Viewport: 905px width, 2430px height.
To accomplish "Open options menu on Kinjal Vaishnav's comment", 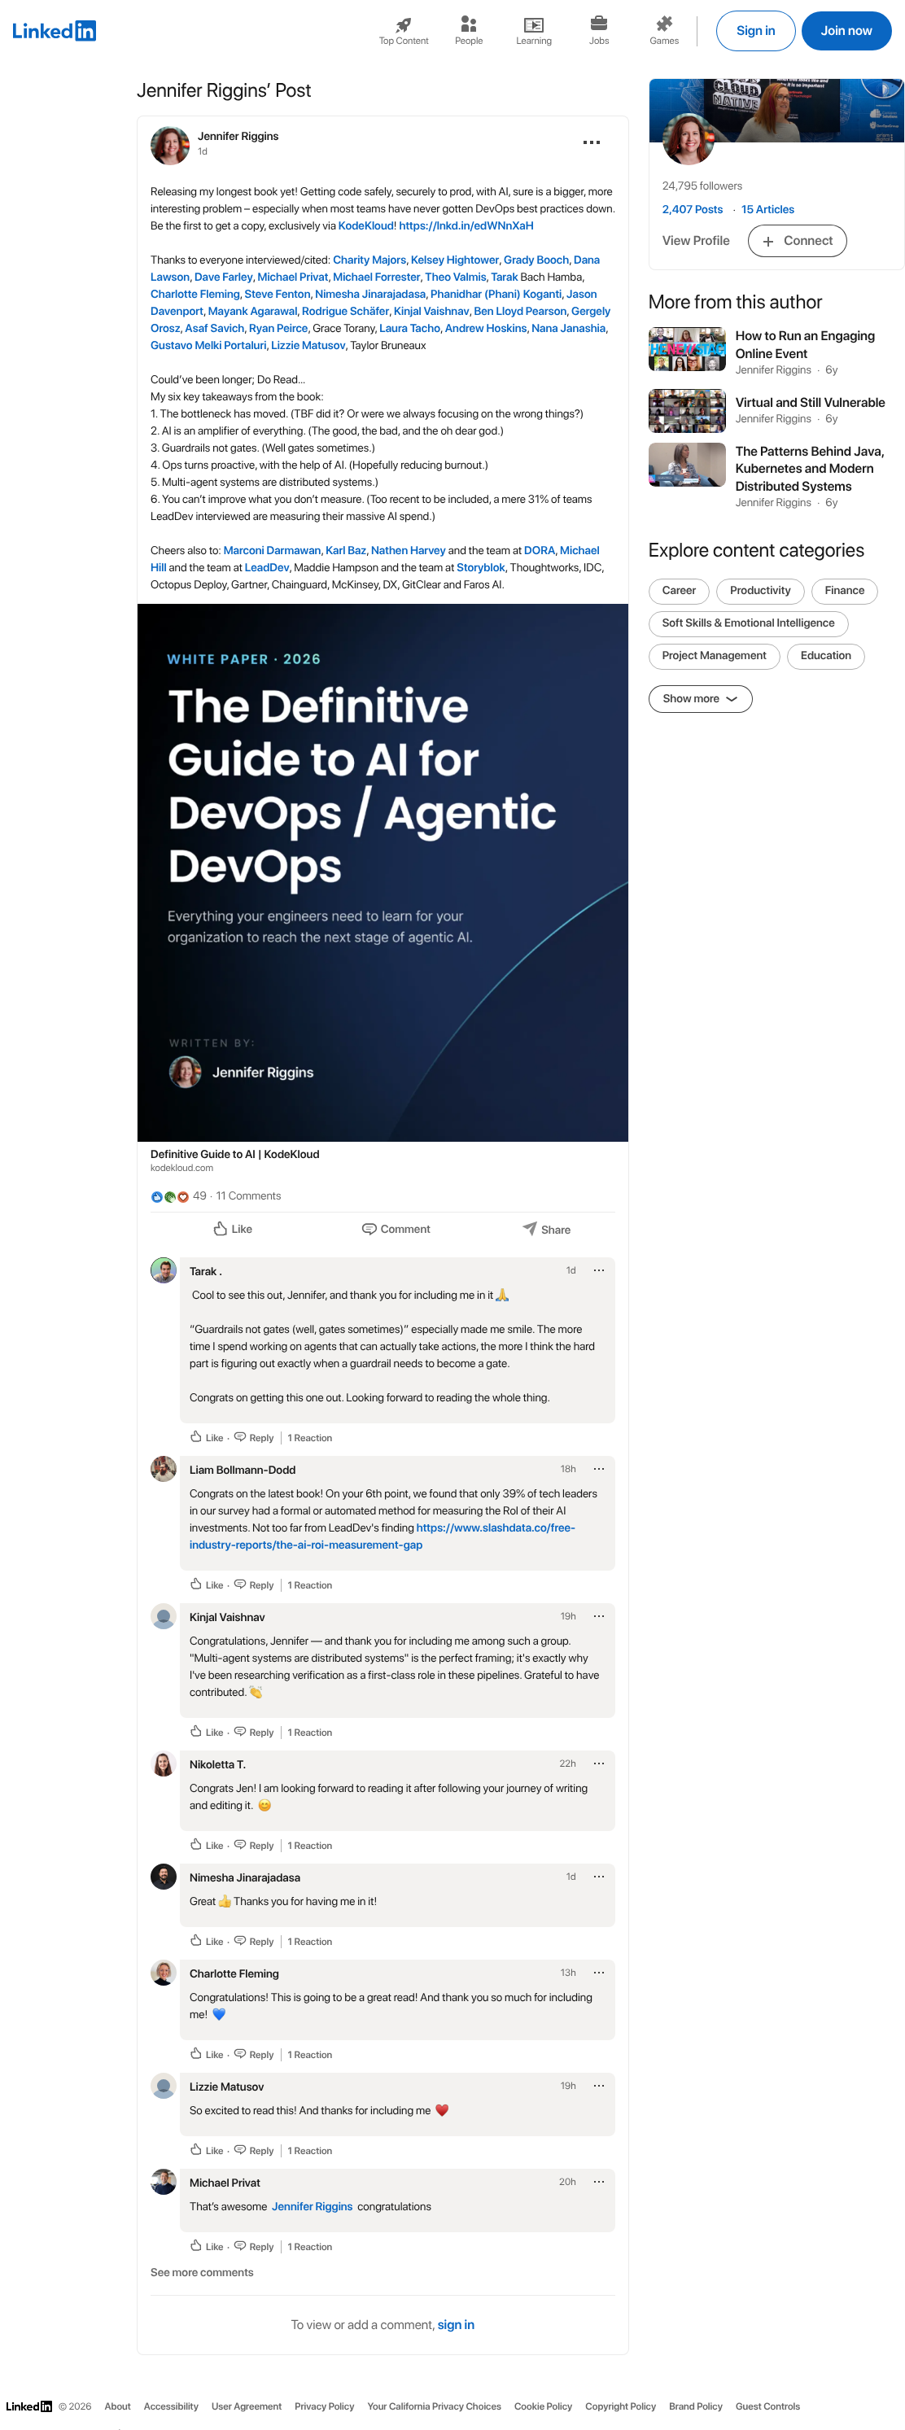I will [598, 1616].
